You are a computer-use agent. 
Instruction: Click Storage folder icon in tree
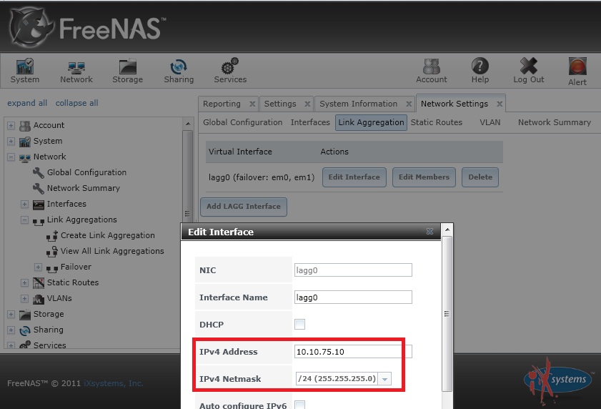25,315
